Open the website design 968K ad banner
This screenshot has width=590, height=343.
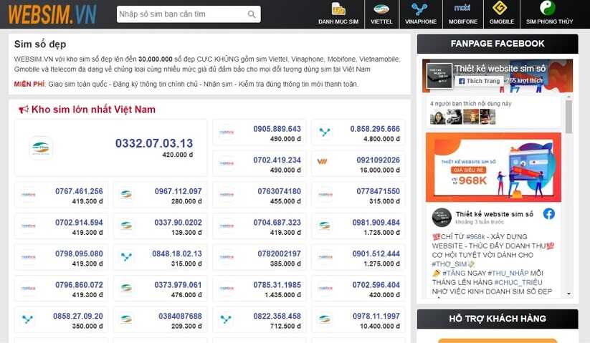click(492, 167)
